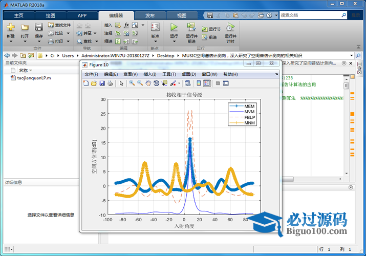Toggle the Insert Legend button

(207, 83)
